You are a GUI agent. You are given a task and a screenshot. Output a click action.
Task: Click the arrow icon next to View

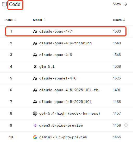pyautogui.click(x=125, y=4)
